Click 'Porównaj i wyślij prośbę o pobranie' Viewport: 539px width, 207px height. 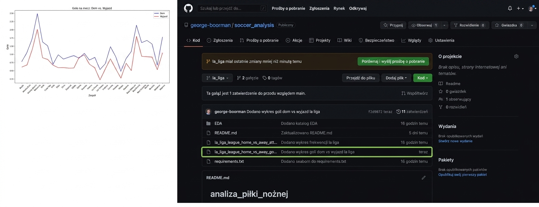click(393, 61)
